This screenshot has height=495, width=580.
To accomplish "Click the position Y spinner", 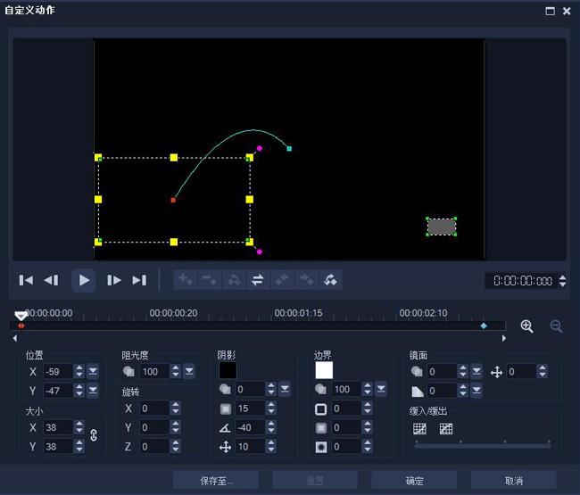I will pyautogui.click(x=79, y=391).
